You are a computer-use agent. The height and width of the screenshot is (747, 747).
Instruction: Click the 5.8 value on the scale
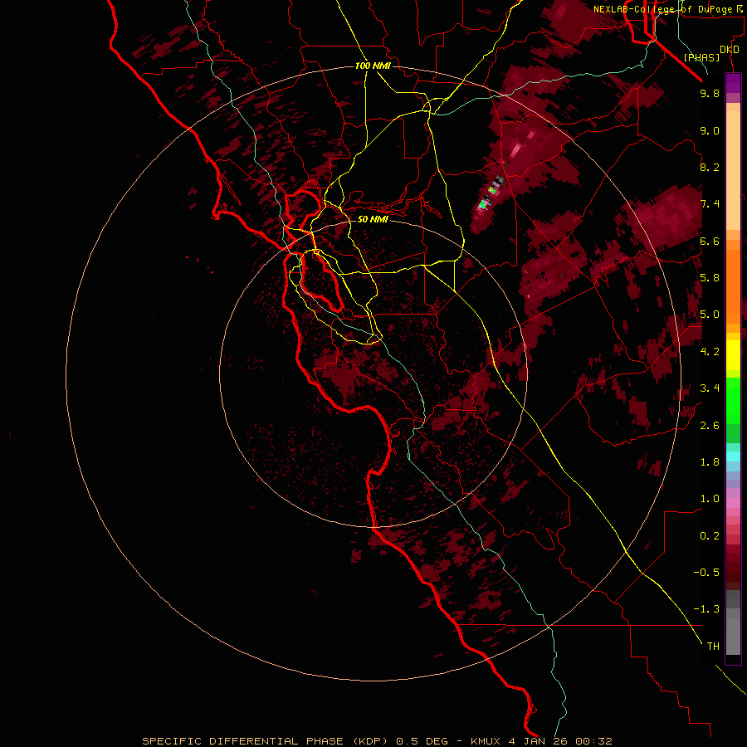point(710,278)
